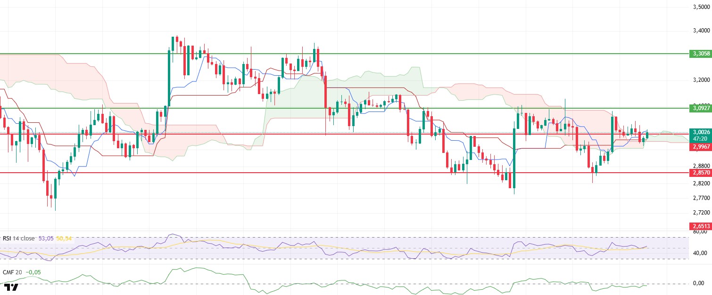
Task: Click the 3,4000 price axis label
Action: coord(700,31)
